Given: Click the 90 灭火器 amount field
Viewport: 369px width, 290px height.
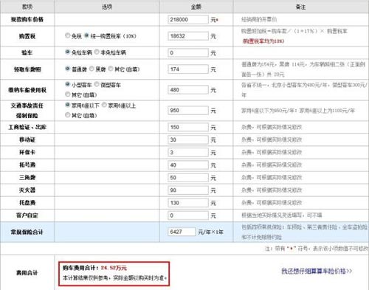Looking at the screenshot, I should coord(188,190).
